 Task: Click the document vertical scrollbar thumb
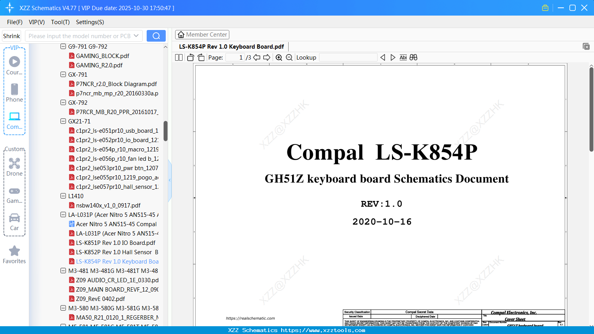tap(591, 109)
